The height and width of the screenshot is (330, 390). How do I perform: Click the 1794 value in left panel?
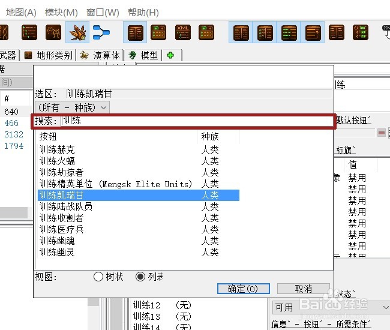[14, 146]
